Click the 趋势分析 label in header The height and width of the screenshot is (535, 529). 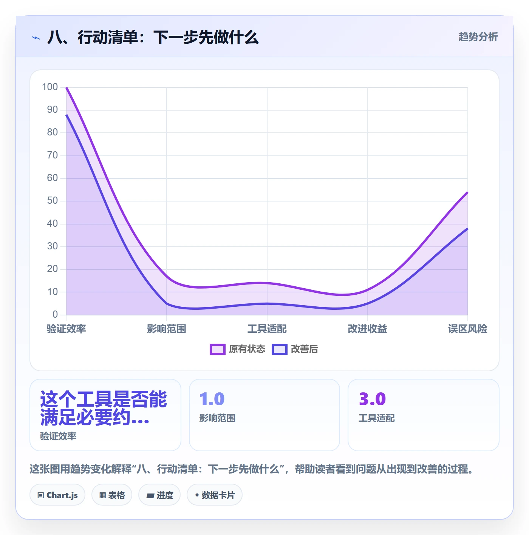click(x=478, y=37)
